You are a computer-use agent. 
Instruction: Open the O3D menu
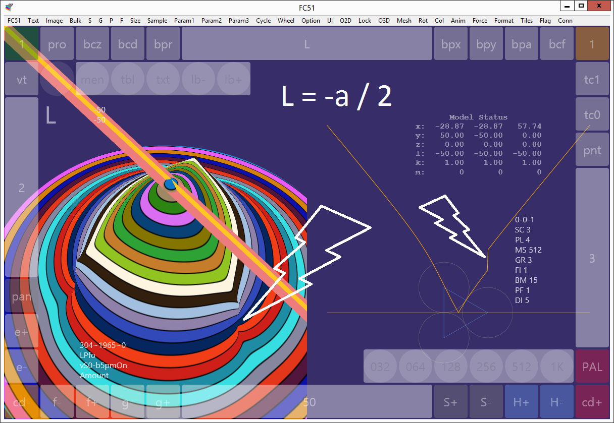384,21
